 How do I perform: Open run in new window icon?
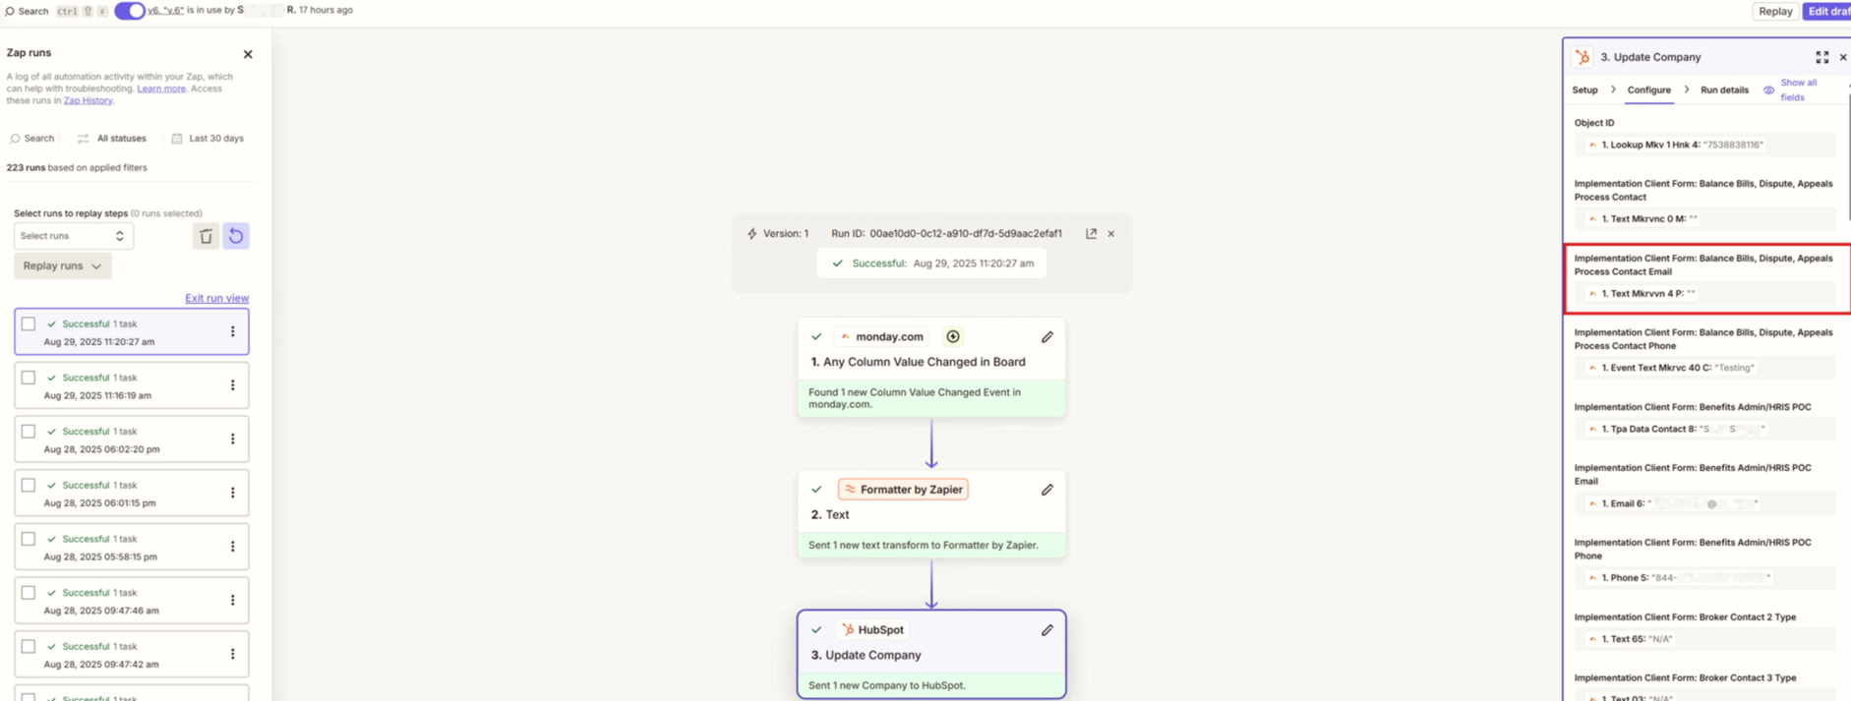(1091, 234)
